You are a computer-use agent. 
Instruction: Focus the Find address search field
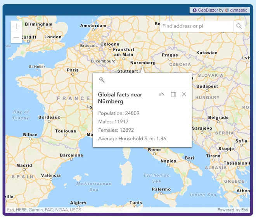pyautogui.click(x=197, y=26)
